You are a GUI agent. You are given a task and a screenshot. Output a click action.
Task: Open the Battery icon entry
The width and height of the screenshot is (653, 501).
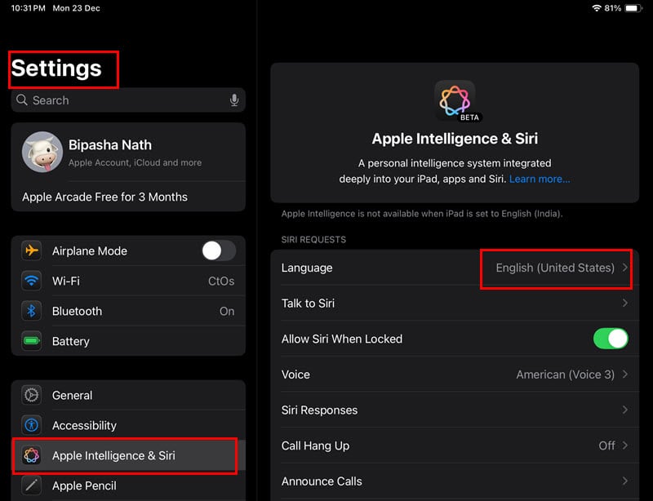coord(32,341)
